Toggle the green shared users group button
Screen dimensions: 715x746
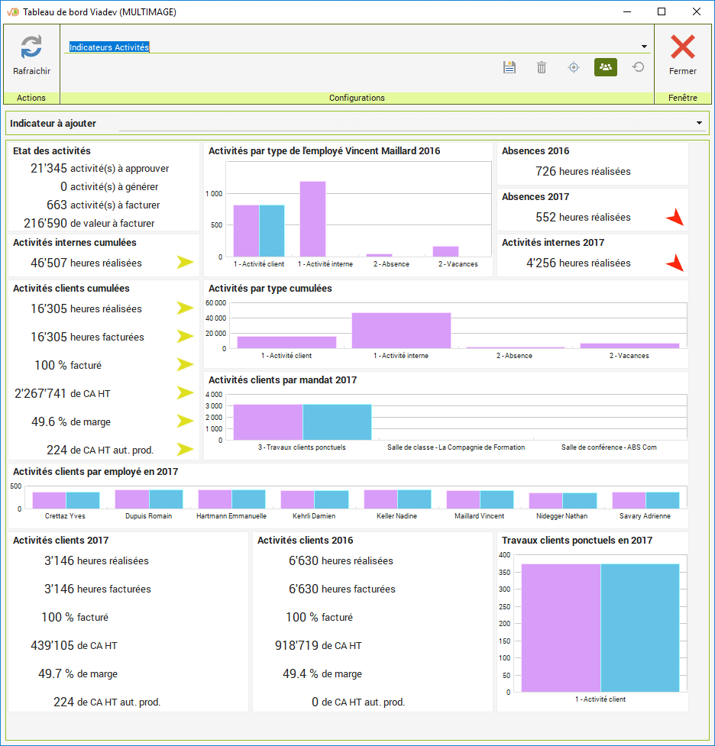coord(606,67)
